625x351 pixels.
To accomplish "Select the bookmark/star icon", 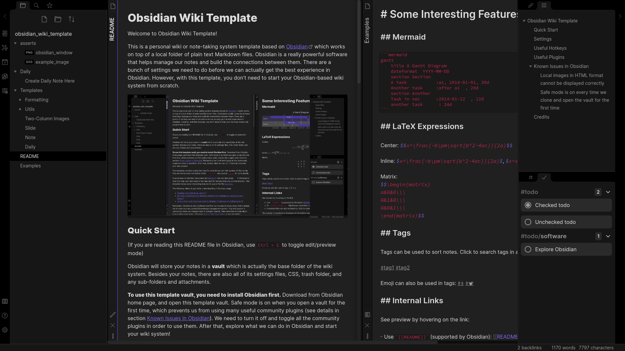I will [x=50, y=6].
